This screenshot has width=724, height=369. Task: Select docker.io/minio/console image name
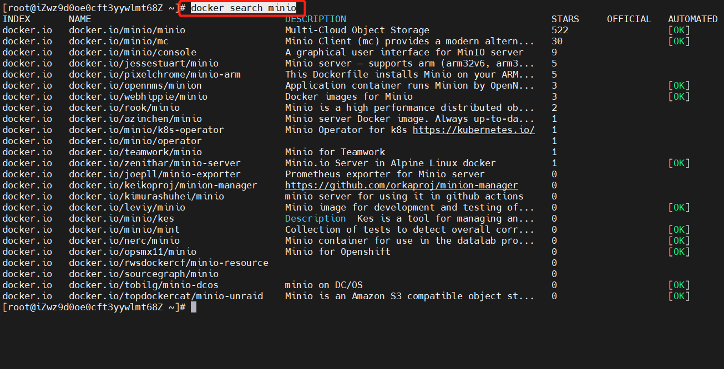[x=133, y=52]
